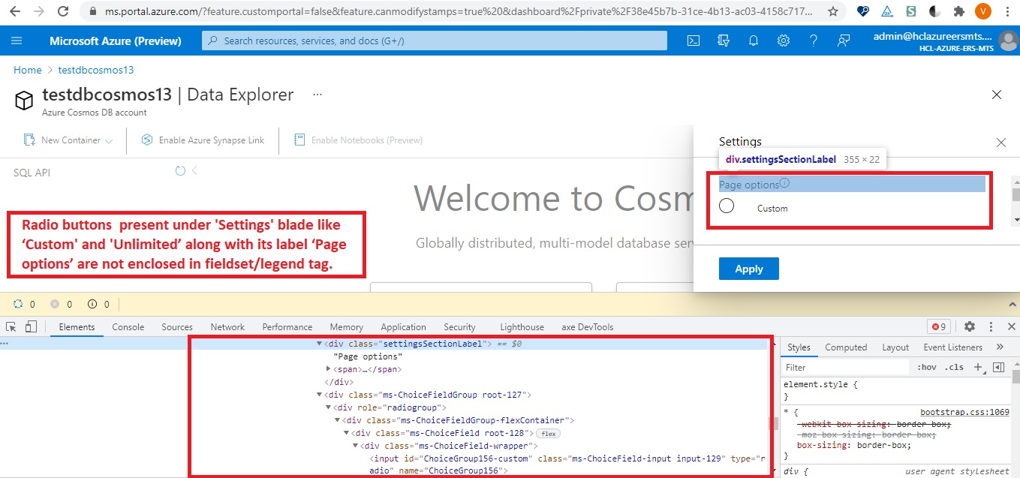
Task: Click the green S extension icon
Action: pyautogui.click(x=910, y=12)
